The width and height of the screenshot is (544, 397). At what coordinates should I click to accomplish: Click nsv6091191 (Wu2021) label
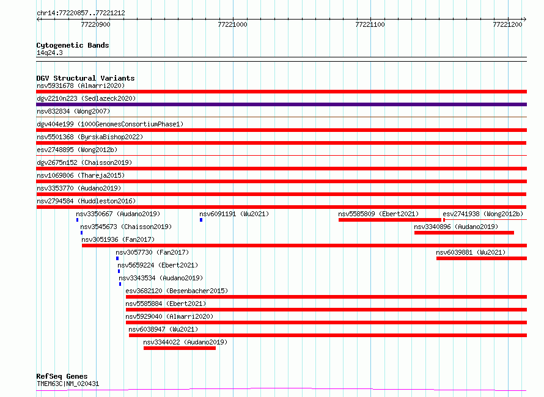point(234,214)
